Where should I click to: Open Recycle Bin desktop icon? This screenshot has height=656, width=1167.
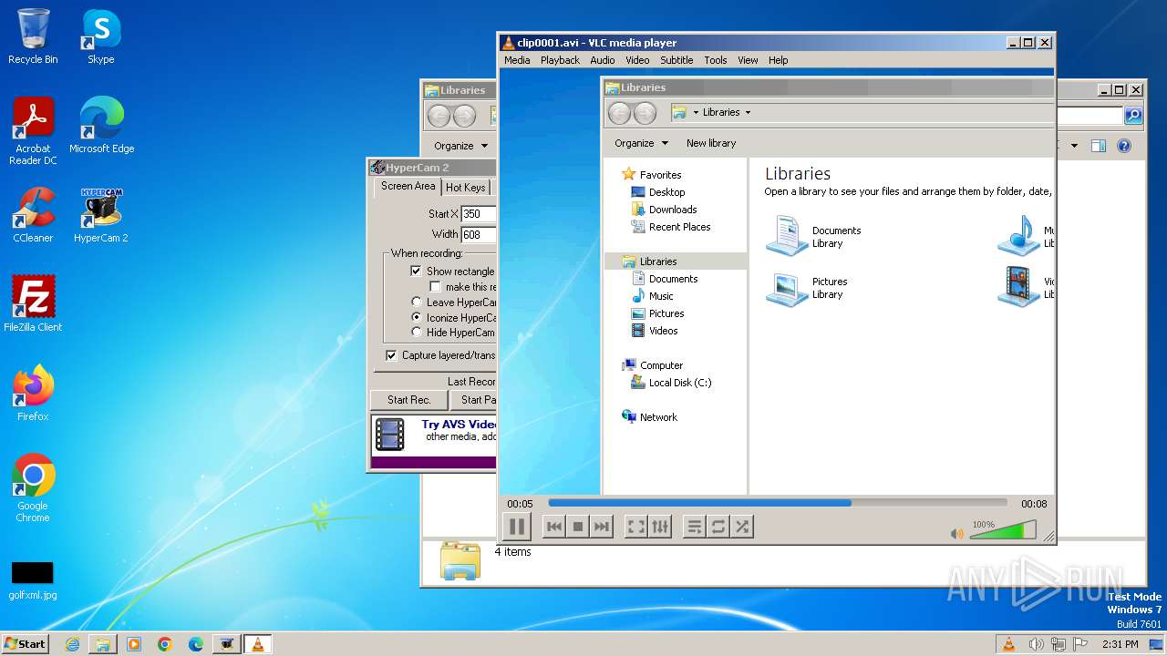33,37
